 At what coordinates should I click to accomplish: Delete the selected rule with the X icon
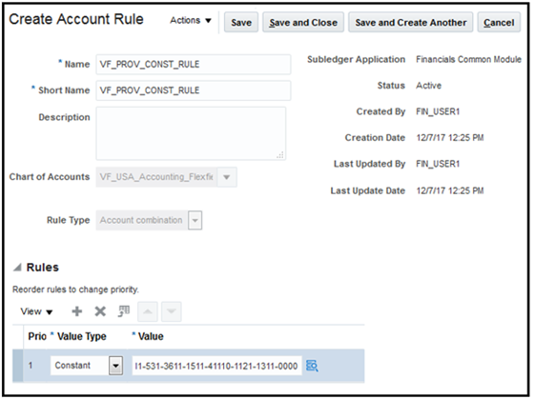(x=100, y=311)
